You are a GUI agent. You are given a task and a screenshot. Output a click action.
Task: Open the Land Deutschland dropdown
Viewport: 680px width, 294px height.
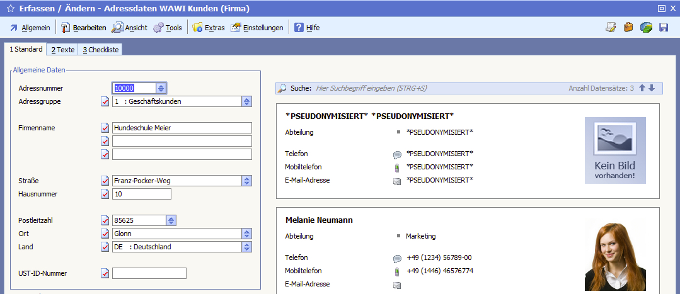[246, 247]
